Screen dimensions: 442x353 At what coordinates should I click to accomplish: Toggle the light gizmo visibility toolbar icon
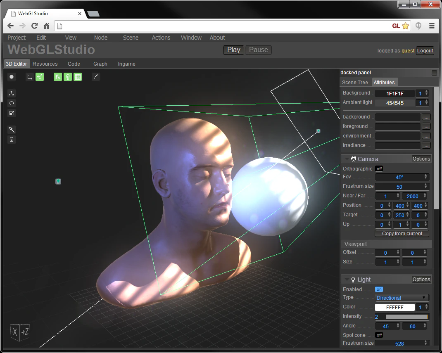tap(67, 77)
